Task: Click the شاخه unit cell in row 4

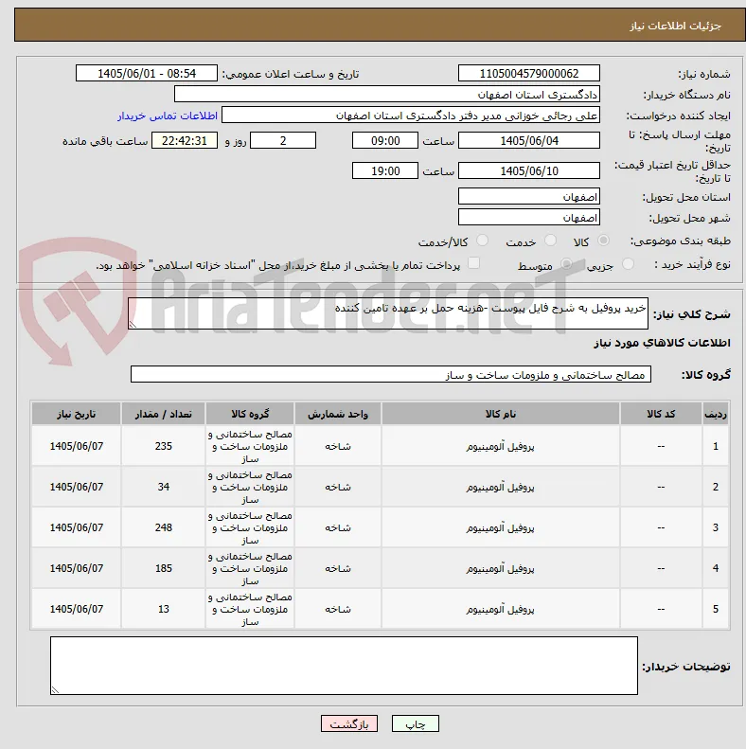Action: 338,568
